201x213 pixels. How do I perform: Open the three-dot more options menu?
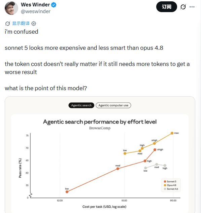(x=192, y=7)
